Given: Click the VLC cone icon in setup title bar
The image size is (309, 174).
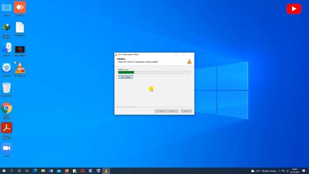Looking at the screenshot, I should point(116,55).
